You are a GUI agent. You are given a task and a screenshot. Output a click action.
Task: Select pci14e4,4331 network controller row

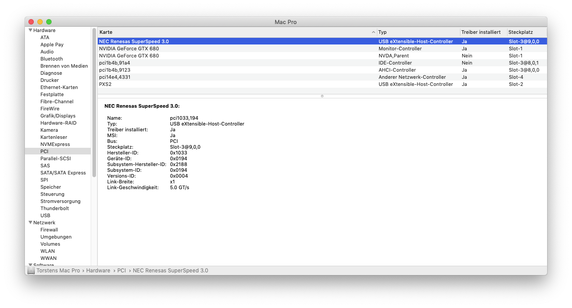click(322, 77)
